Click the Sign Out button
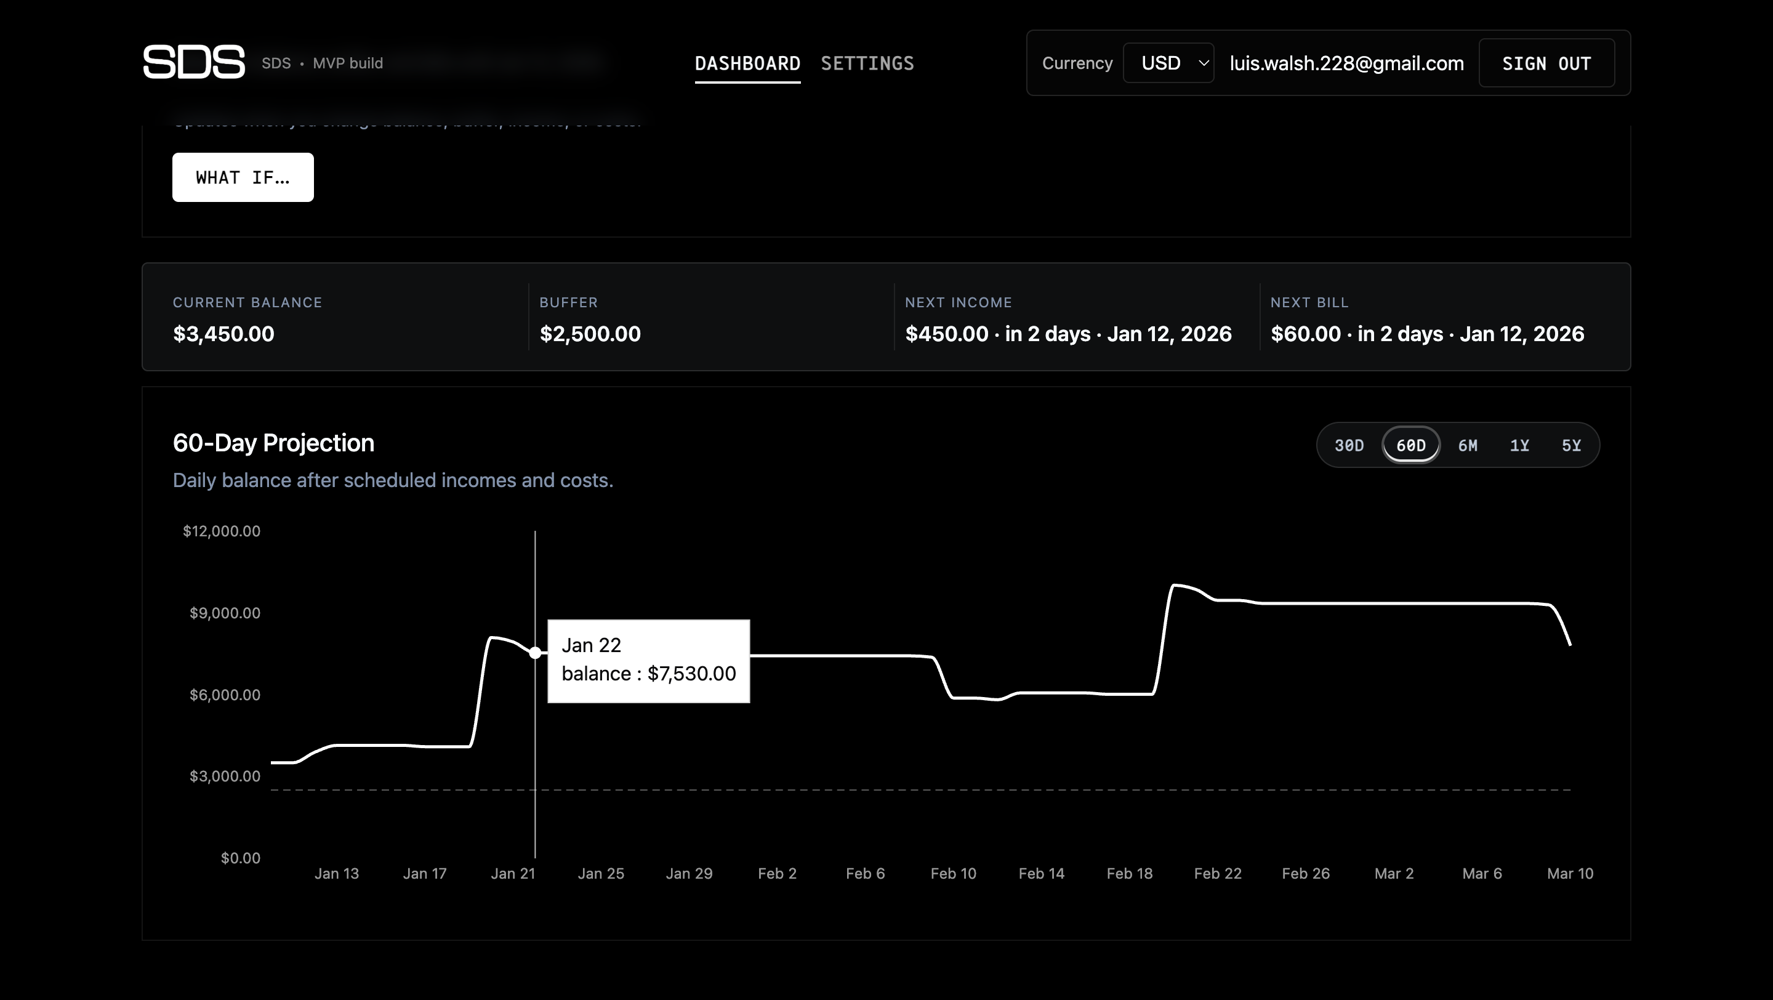1773x1000 pixels. (1546, 63)
